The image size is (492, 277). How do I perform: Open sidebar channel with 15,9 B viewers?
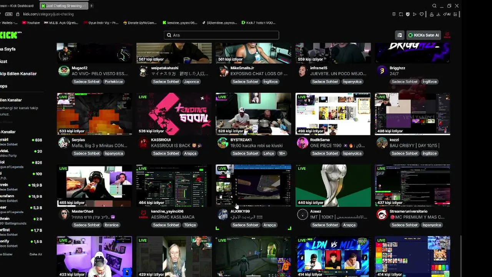point(21,198)
